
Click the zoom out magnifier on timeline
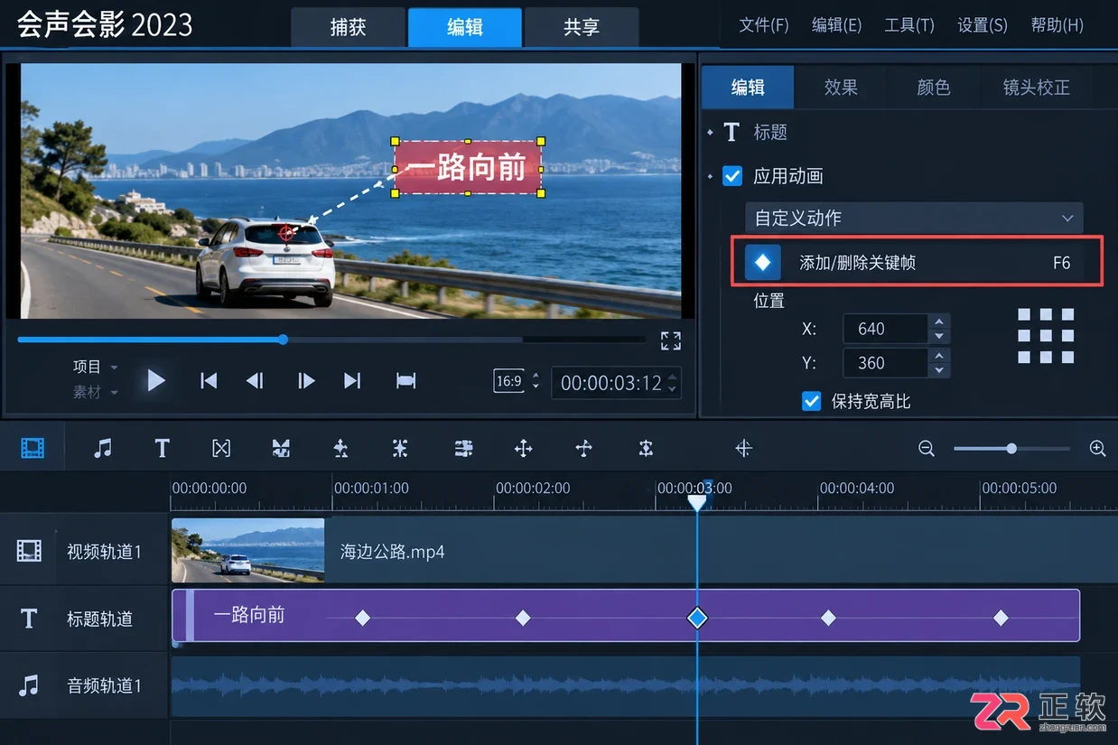pyautogui.click(x=926, y=448)
